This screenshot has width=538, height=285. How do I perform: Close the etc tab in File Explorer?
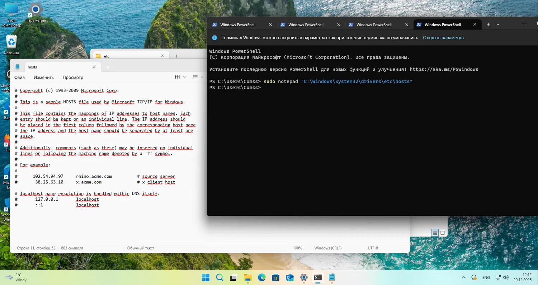162,56
